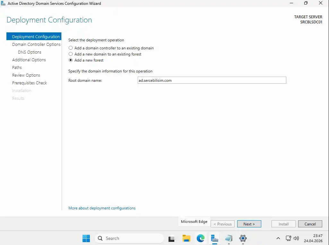The width and height of the screenshot is (329, 245).
Task: Go to Review Options step
Action: (x=26, y=75)
